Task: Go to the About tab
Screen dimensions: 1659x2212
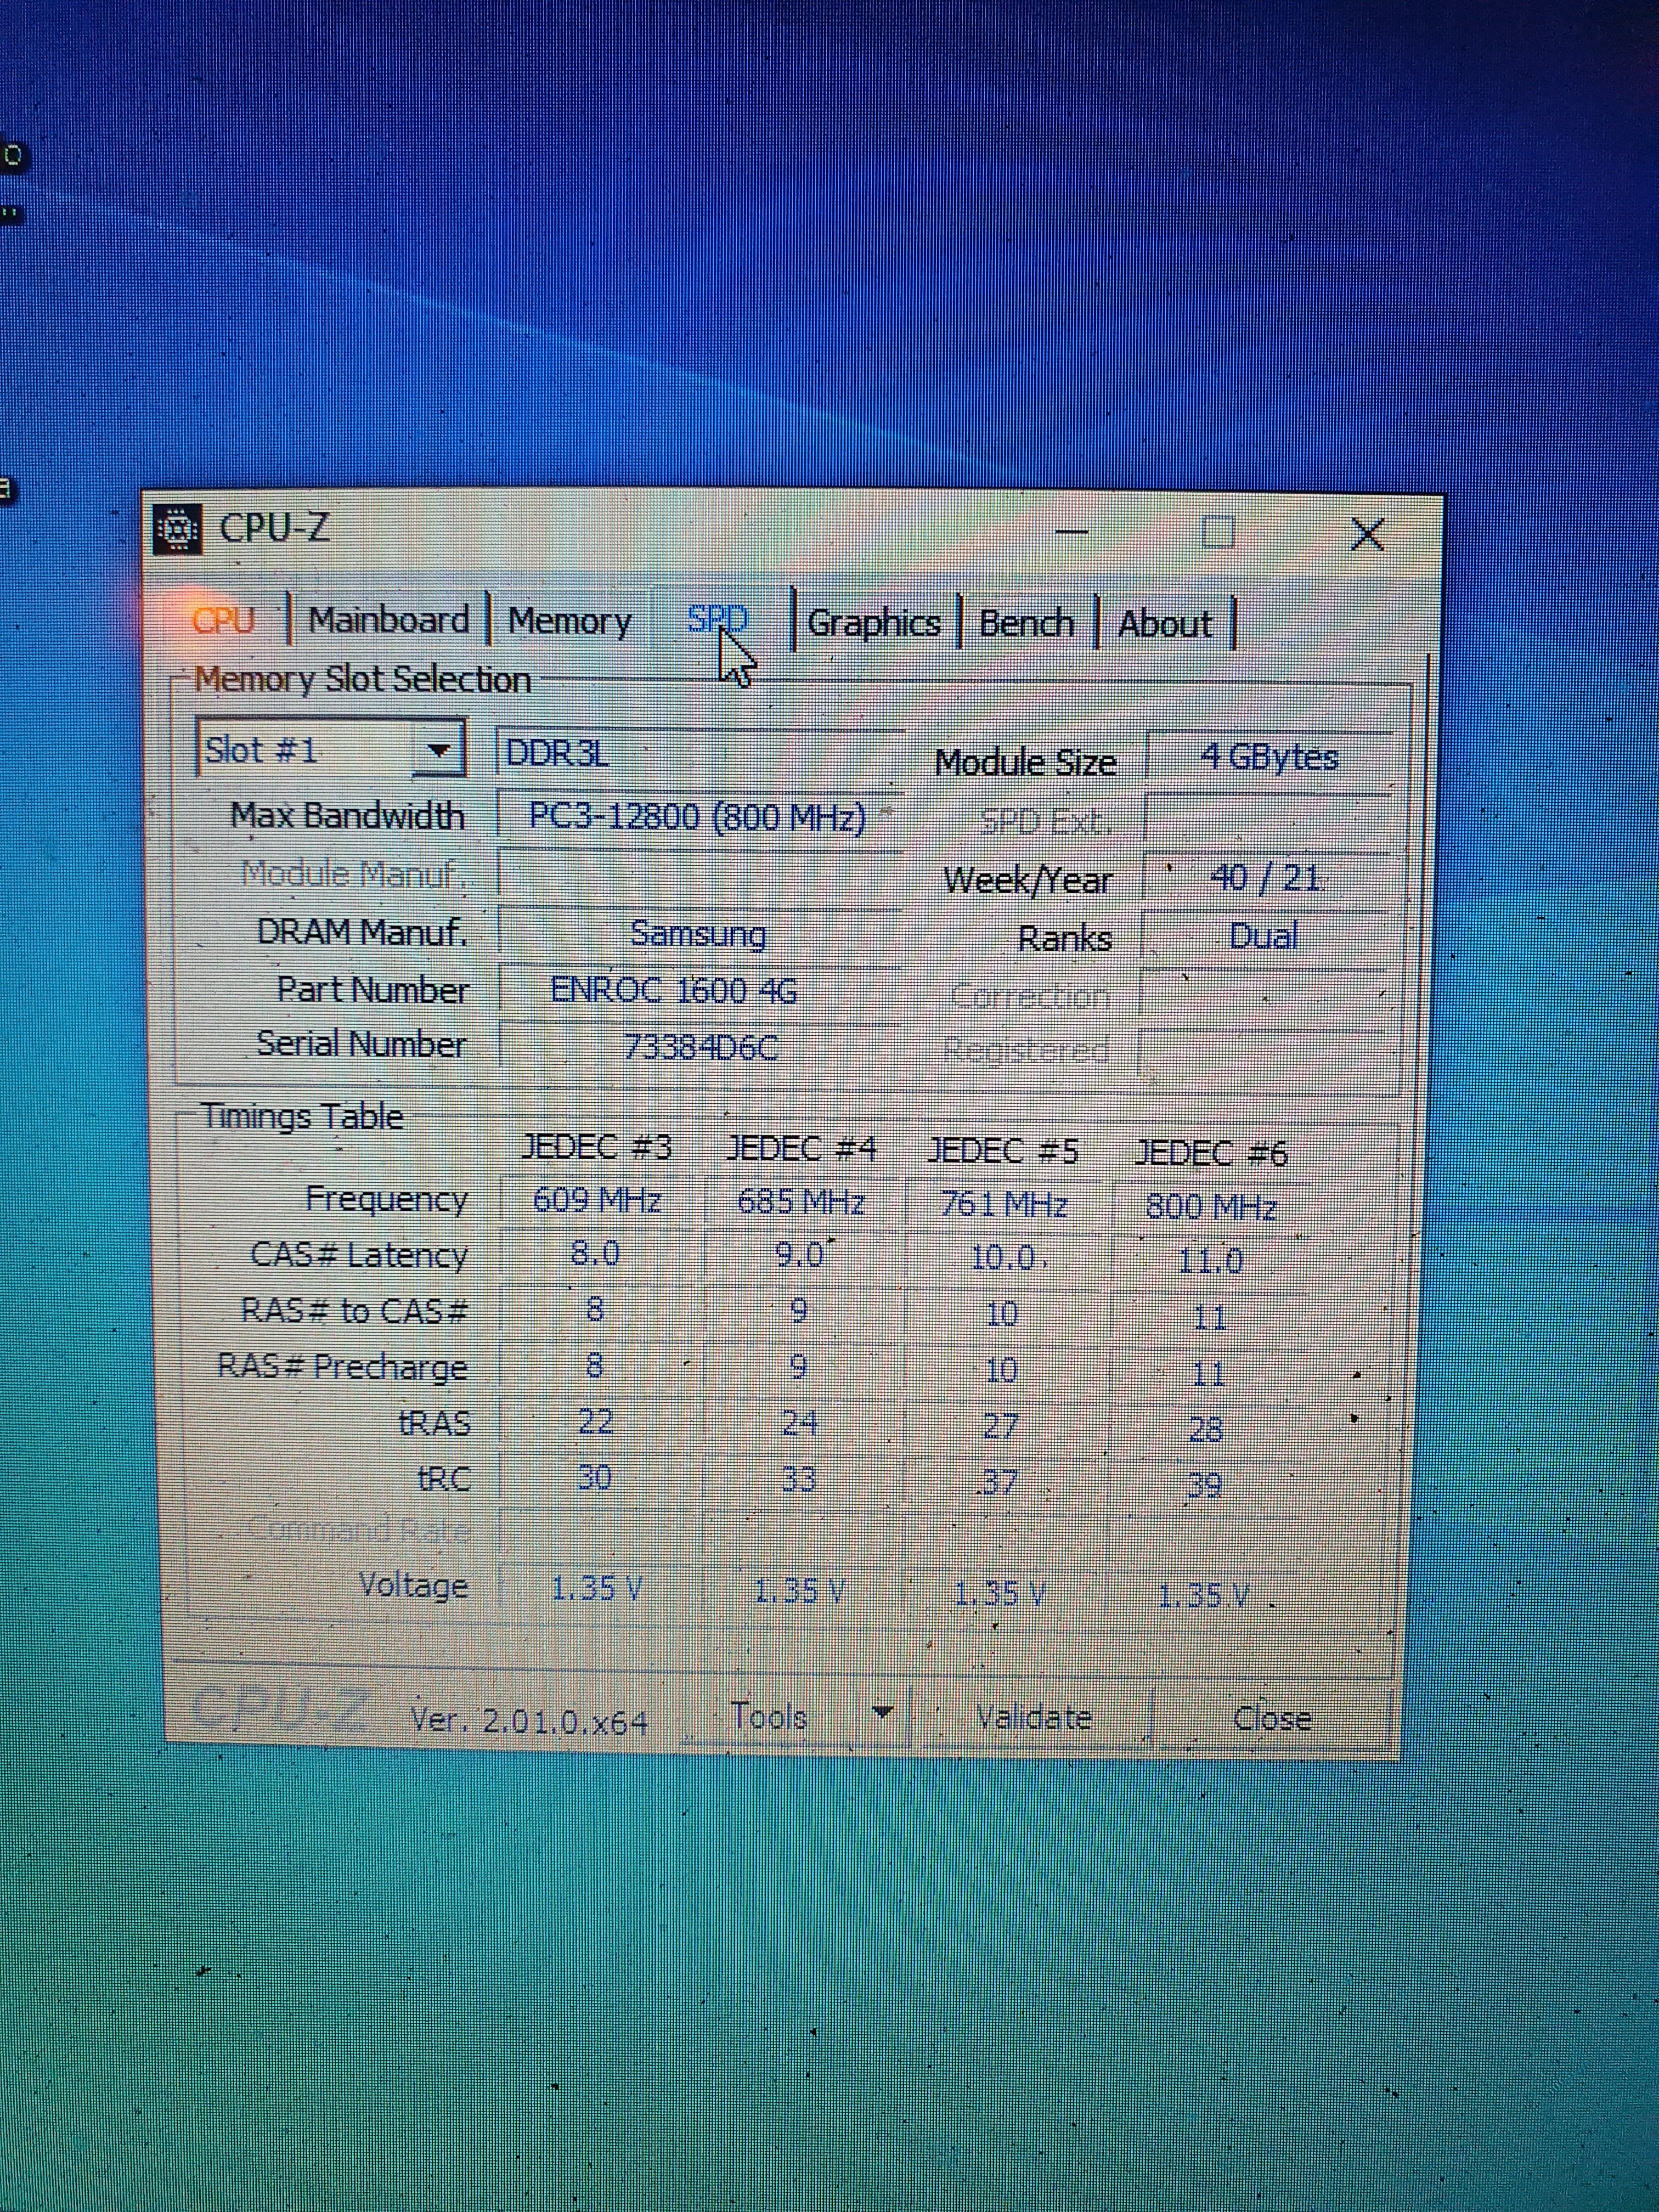Action: click(1164, 624)
